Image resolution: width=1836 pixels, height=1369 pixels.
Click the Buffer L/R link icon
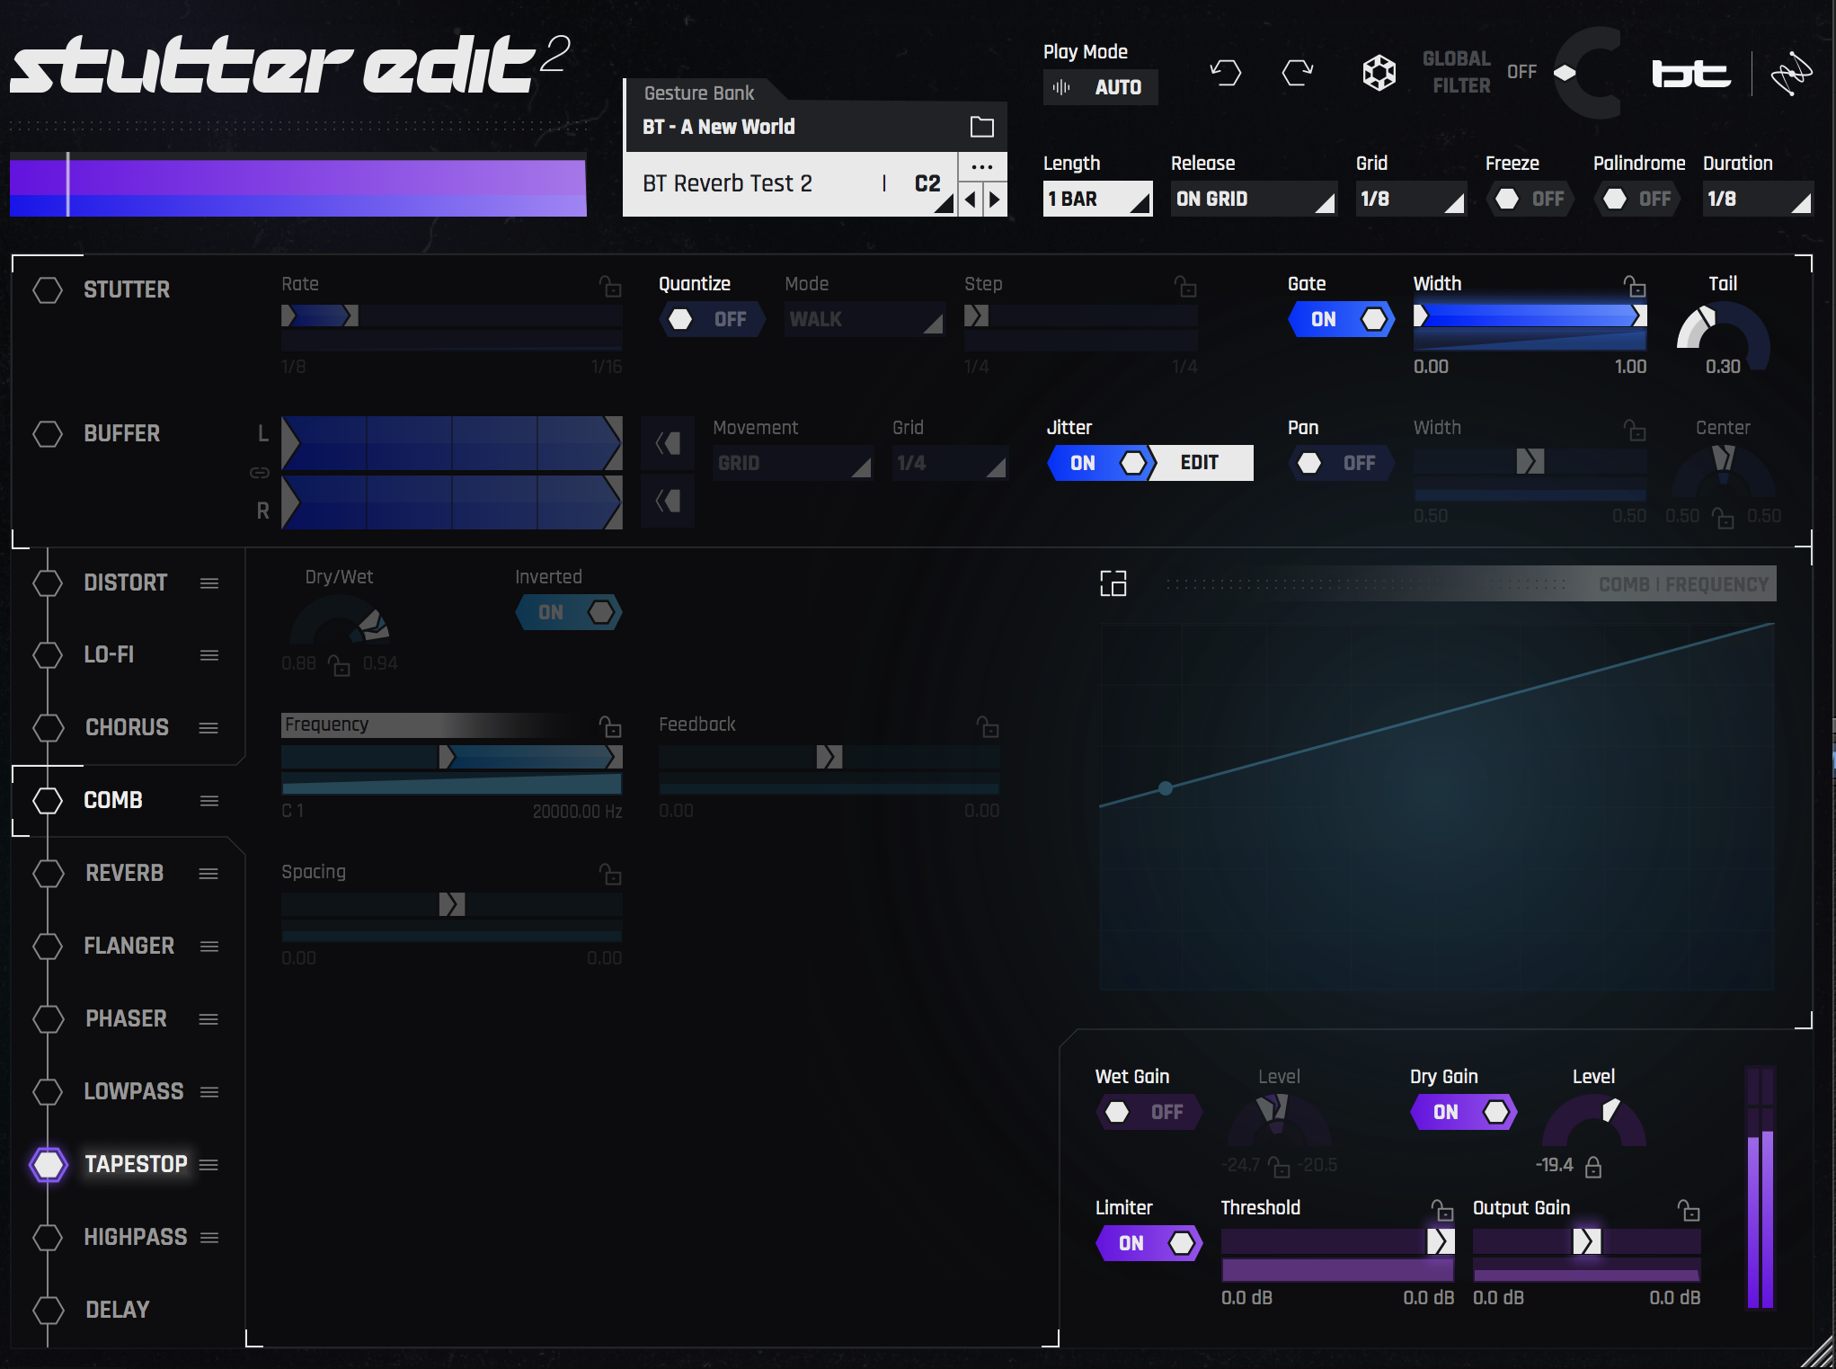pyautogui.click(x=260, y=473)
